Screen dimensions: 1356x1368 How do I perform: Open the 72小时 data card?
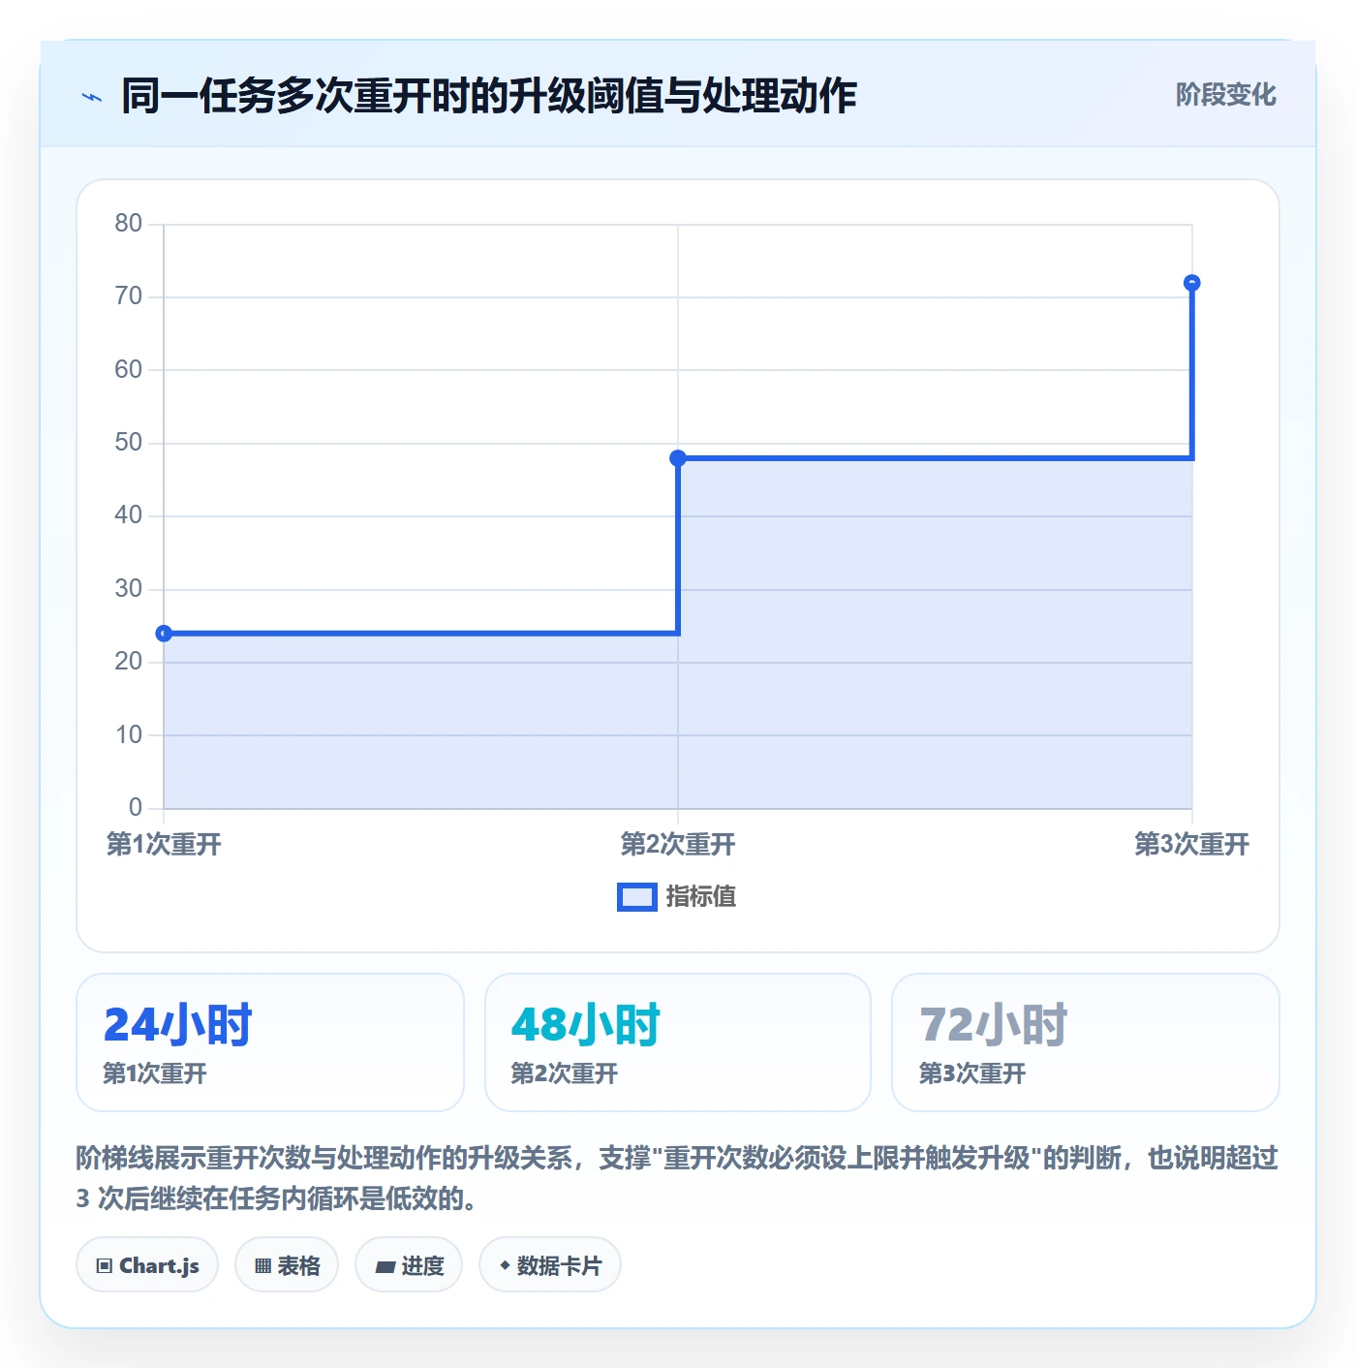click(1086, 1042)
